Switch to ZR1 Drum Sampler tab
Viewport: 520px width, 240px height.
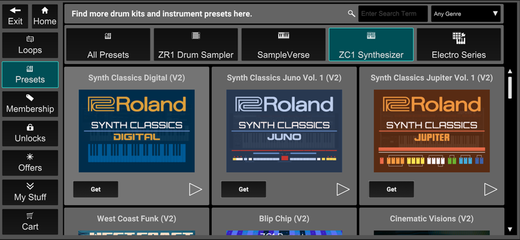pyautogui.click(x=196, y=44)
